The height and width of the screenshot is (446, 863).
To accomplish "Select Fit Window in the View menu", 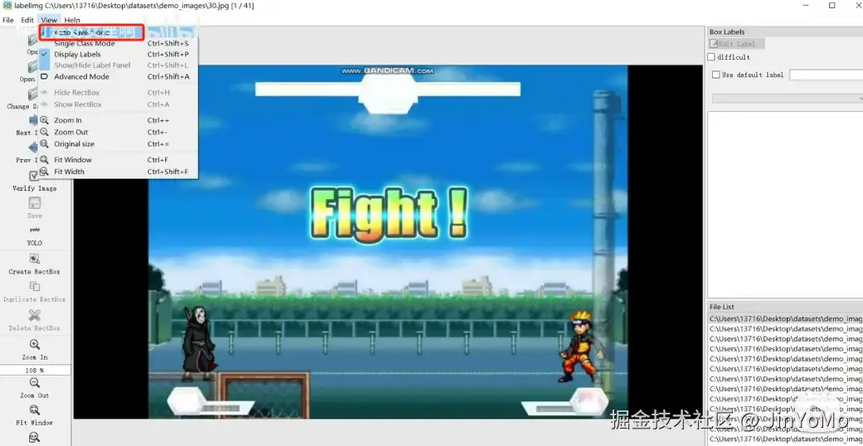I will click(x=119, y=160).
